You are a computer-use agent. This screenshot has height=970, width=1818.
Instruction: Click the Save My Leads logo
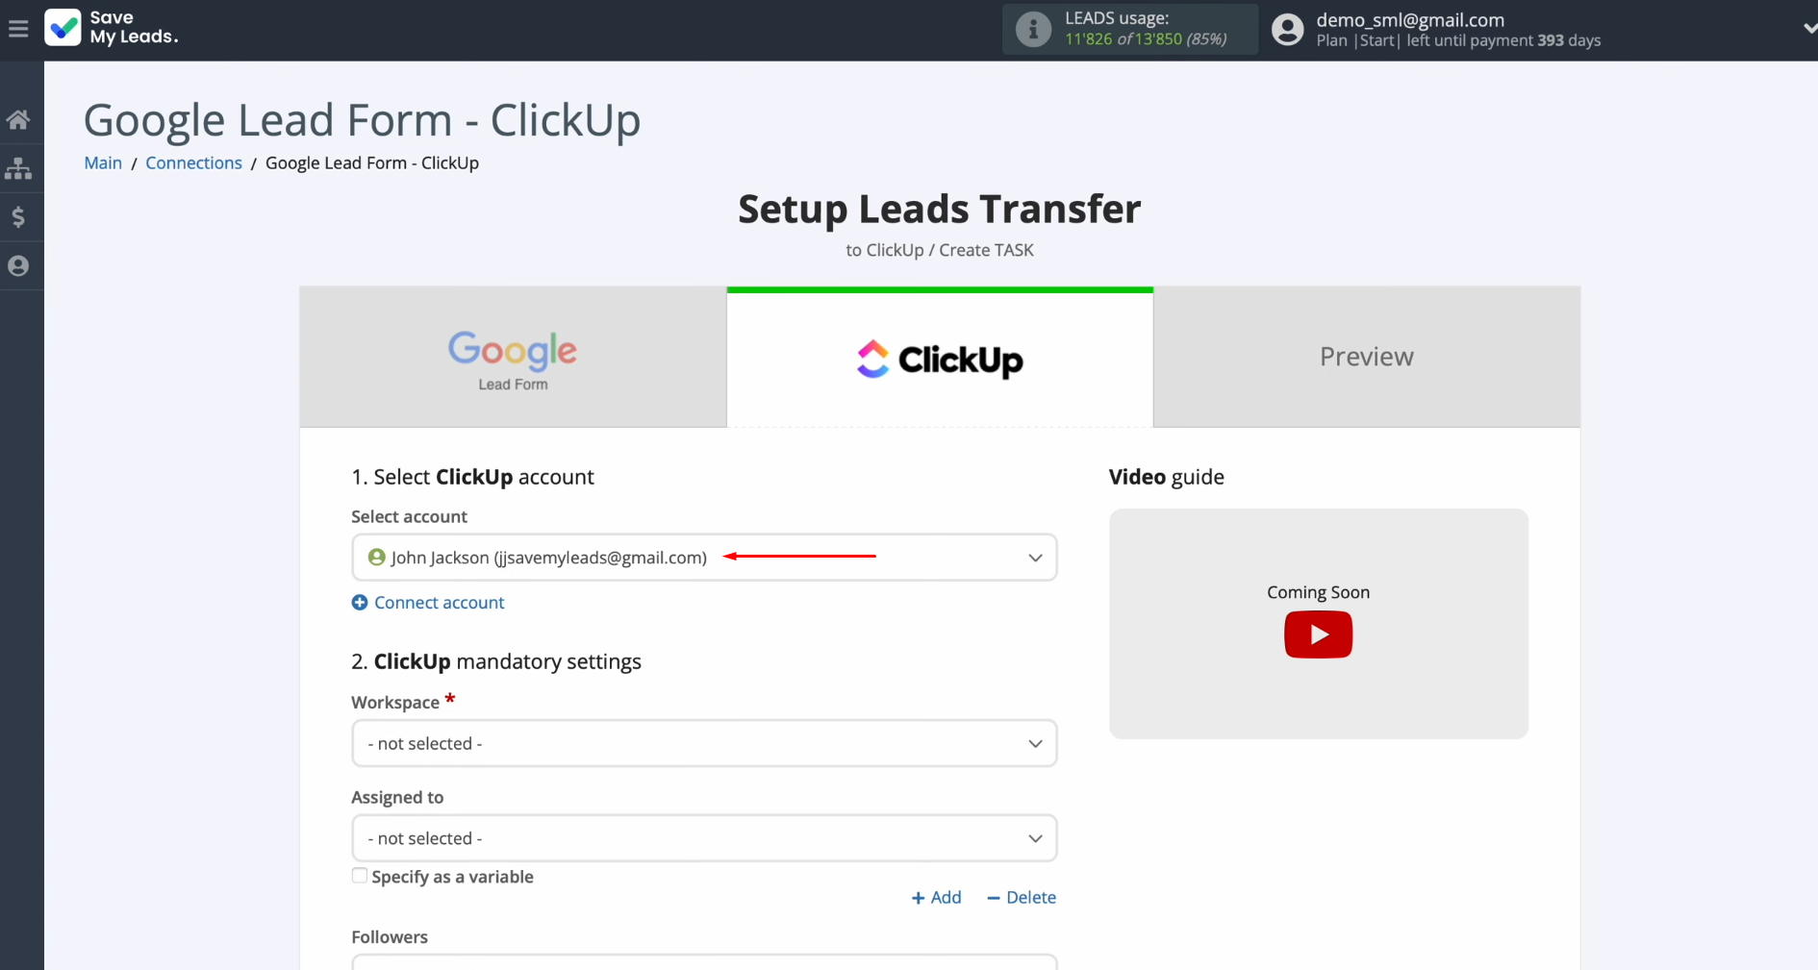click(x=112, y=28)
